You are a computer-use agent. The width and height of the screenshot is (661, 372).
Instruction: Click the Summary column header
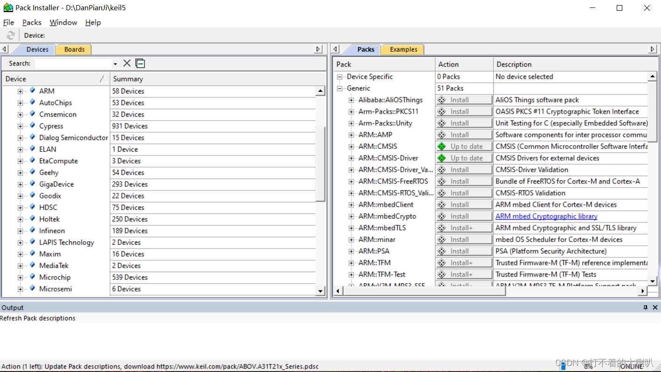pyautogui.click(x=218, y=79)
